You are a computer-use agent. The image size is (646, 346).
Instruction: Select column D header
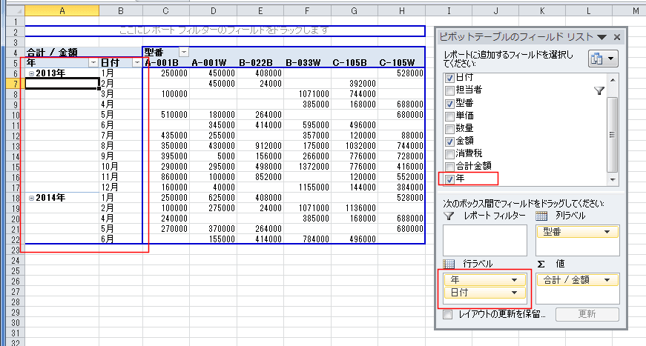coord(213,11)
